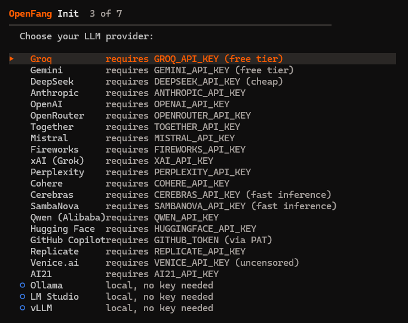The image size is (408, 323).
Task: Click the GEMINI_API_KEY requirement text
Action: click(x=200, y=70)
